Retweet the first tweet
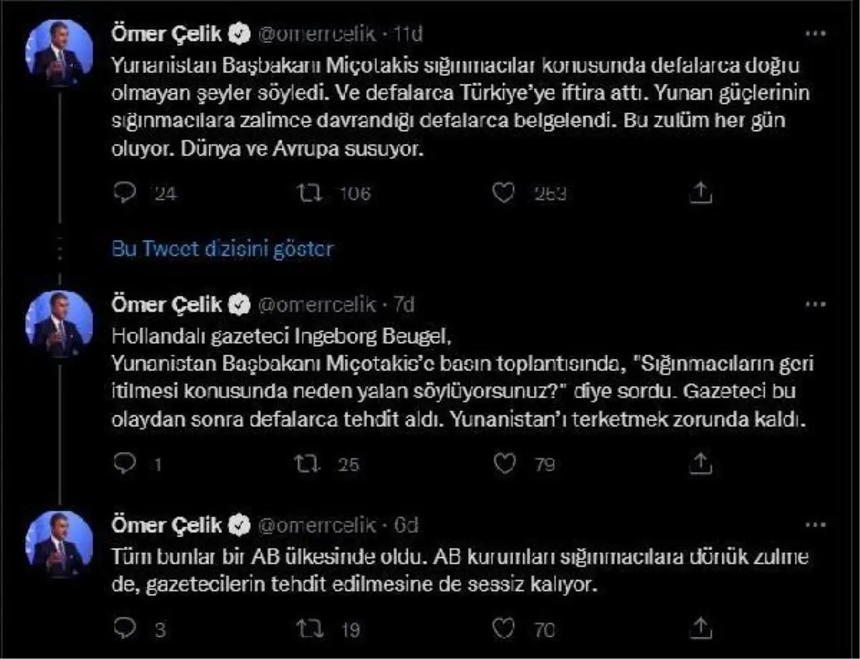Screen dimensions: 860x659 (x=311, y=191)
